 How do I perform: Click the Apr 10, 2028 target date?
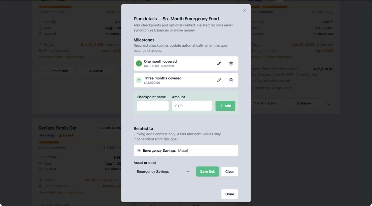(x=303, y=45)
